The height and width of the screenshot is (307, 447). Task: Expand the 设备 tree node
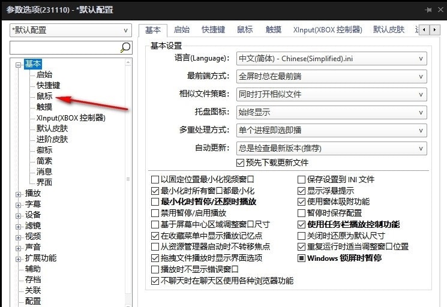(18, 216)
